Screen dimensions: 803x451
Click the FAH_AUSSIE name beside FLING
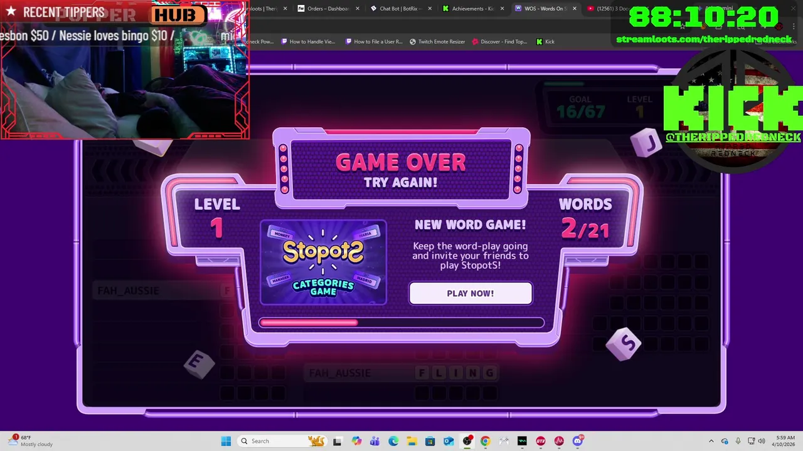(x=339, y=373)
